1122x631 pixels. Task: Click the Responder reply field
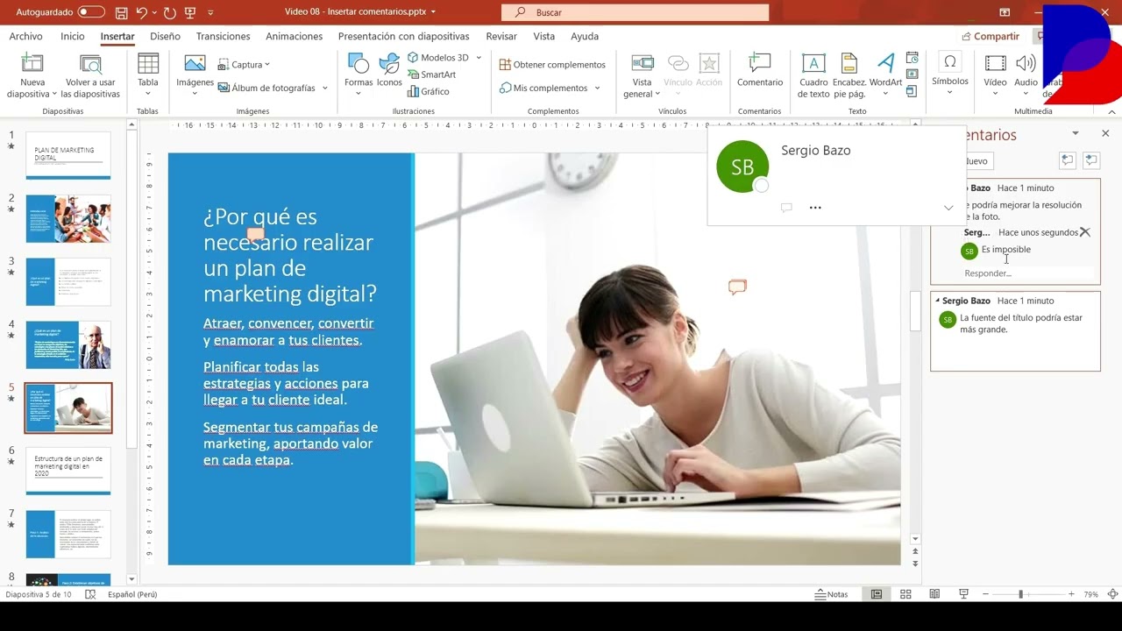click(x=1029, y=273)
